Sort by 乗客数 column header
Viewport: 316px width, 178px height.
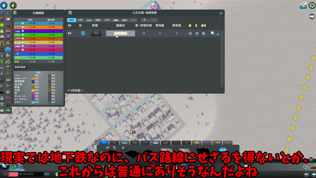tap(176, 25)
